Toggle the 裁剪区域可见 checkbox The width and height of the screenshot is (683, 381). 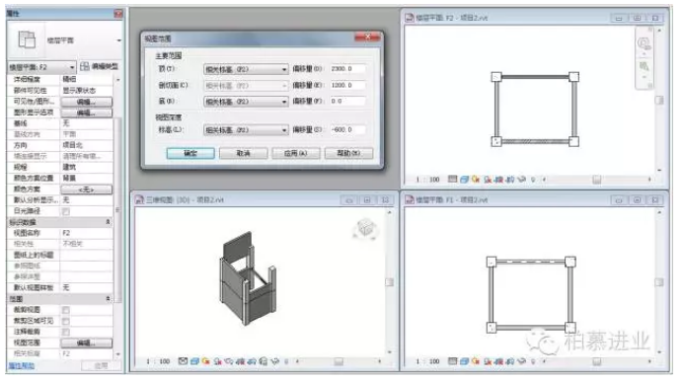coord(66,321)
